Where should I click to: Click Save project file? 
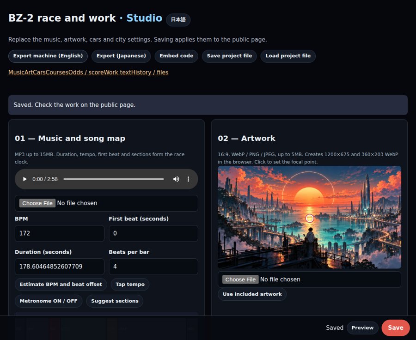pos(229,56)
